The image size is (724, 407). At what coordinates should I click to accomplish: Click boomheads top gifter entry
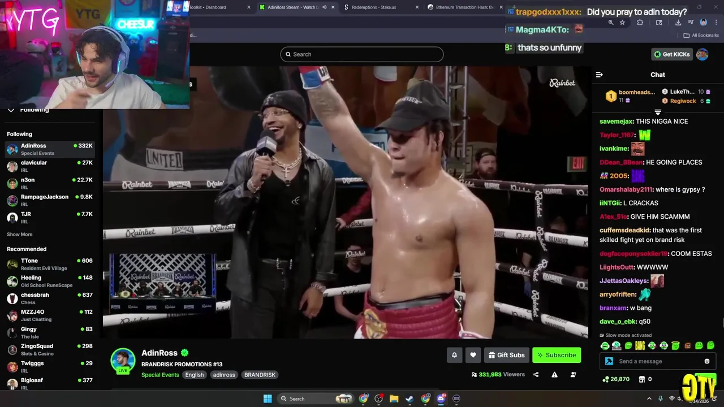630,96
